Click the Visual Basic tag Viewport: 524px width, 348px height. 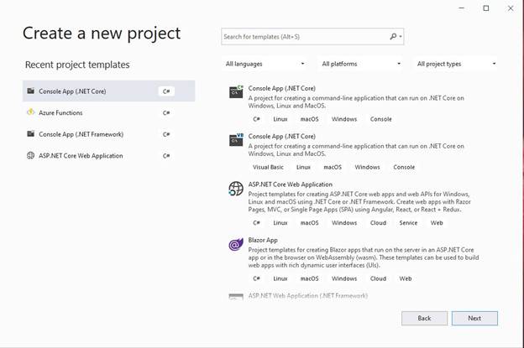tap(268, 167)
